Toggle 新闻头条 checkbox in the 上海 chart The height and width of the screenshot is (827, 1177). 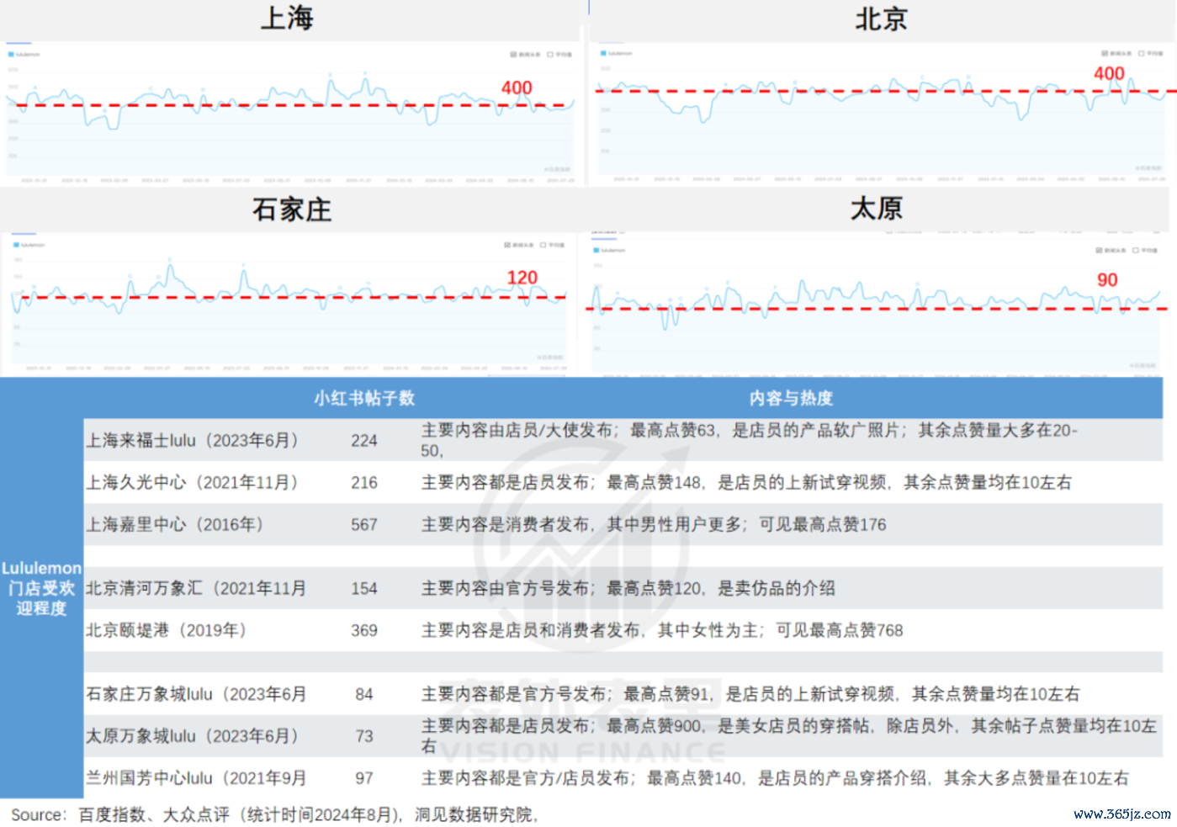tap(513, 55)
